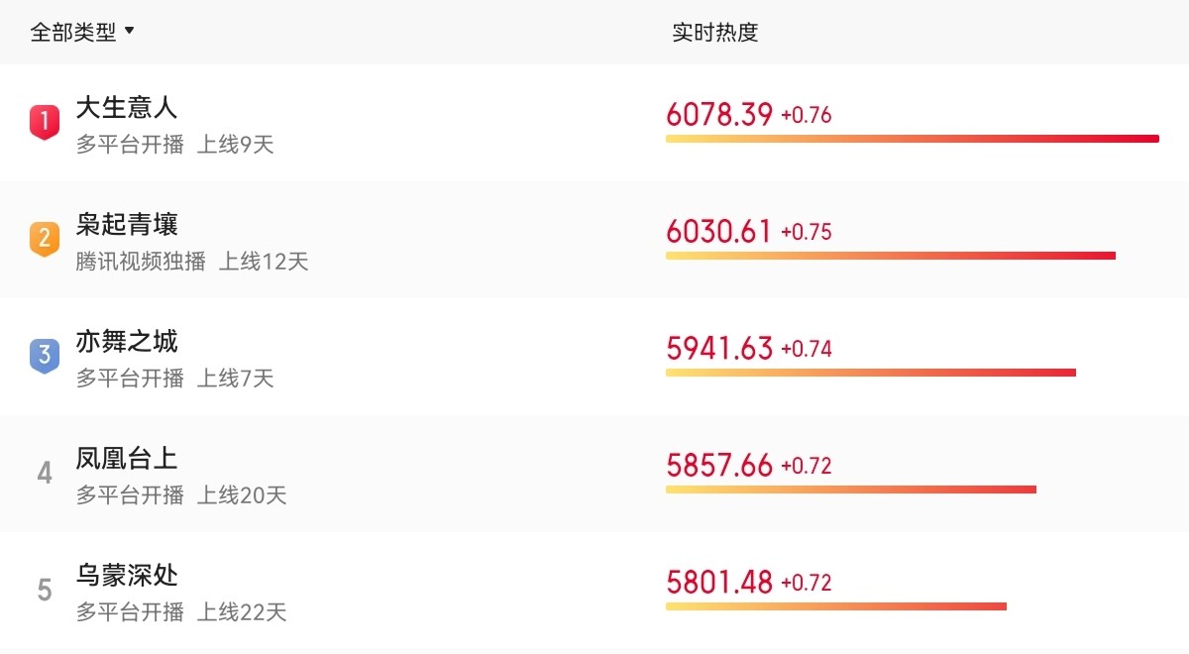
Task: Click the orange rank 2 badge
Action: (44, 239)
